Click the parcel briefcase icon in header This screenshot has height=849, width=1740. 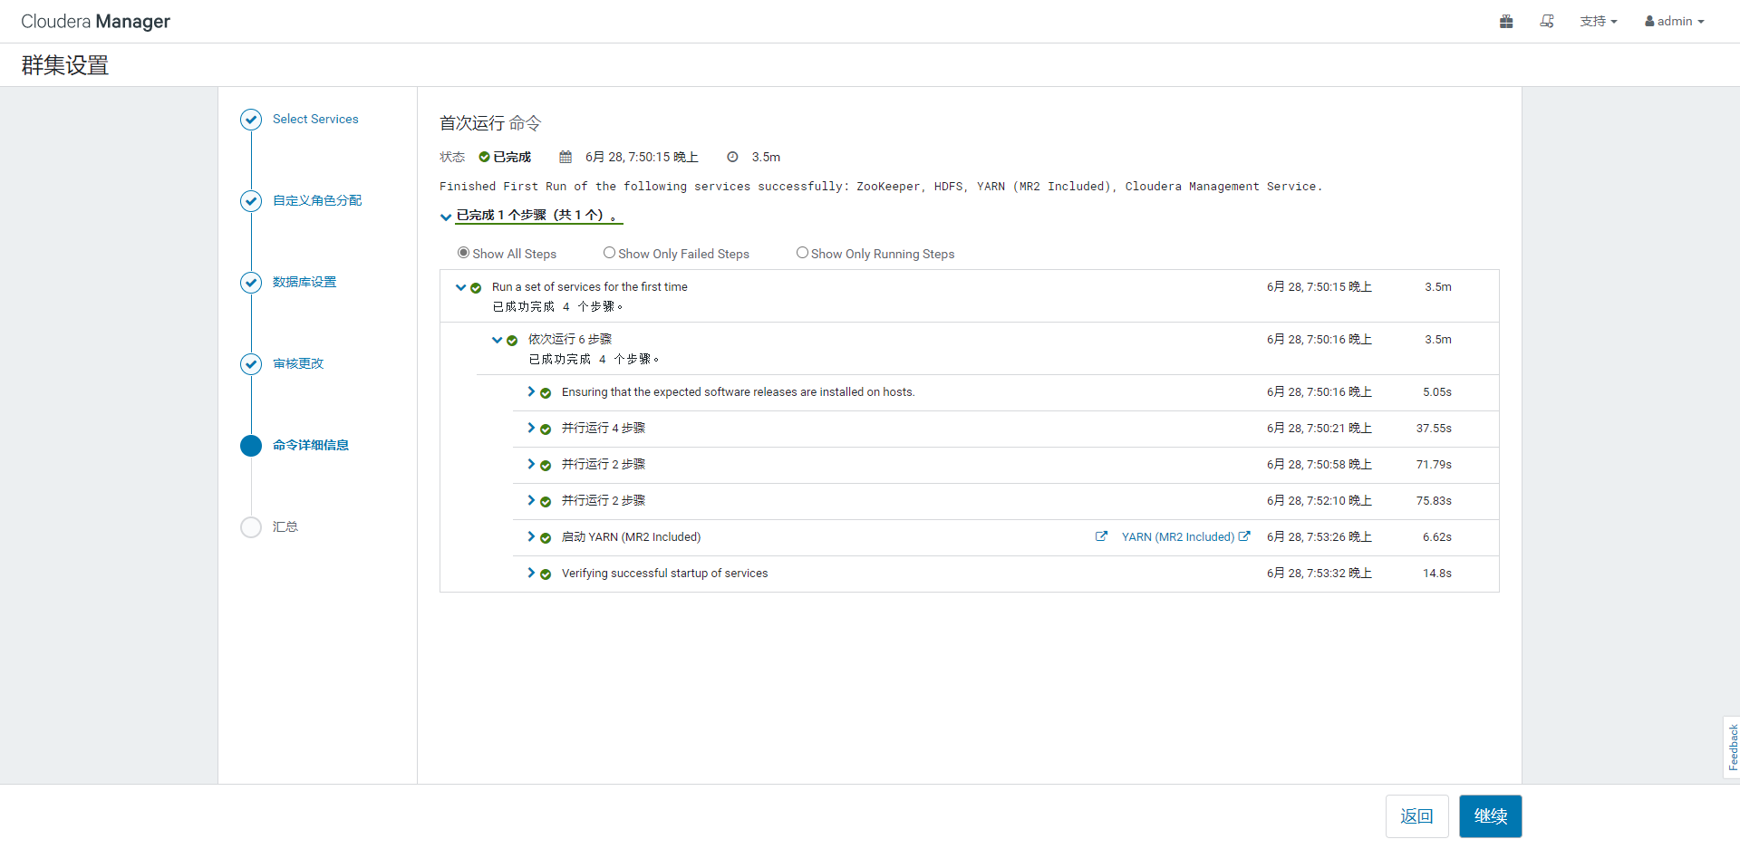[x=1506, y=22]
